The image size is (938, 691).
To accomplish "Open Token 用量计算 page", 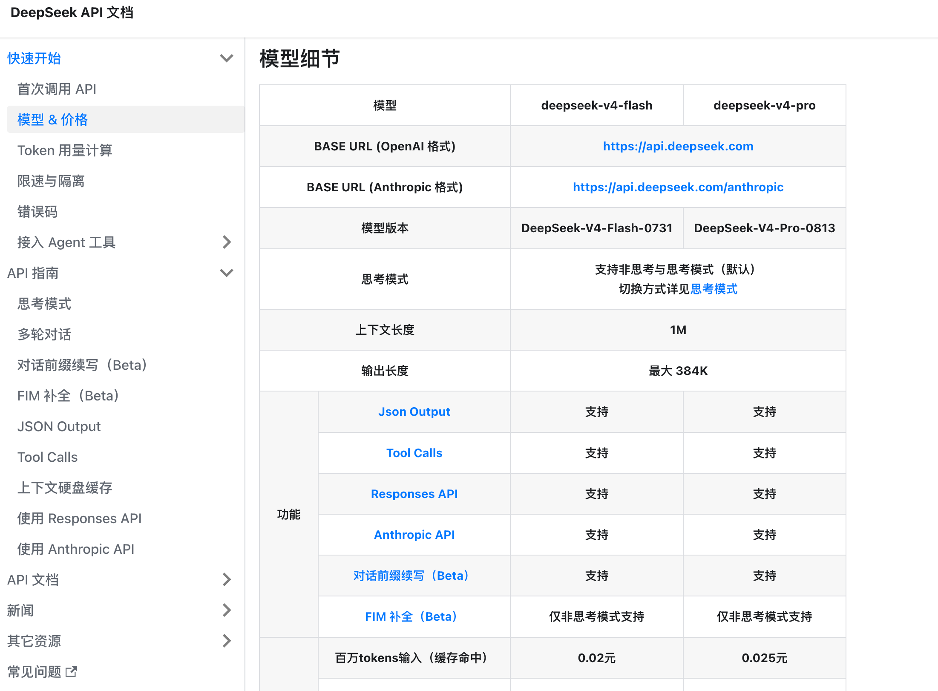I will coord(65,150).
